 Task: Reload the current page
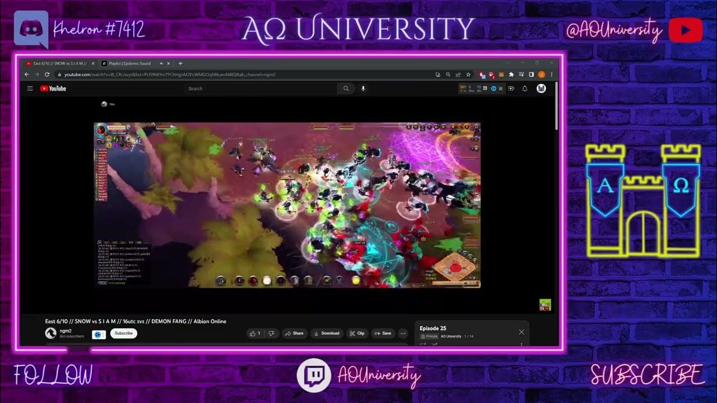47,74
